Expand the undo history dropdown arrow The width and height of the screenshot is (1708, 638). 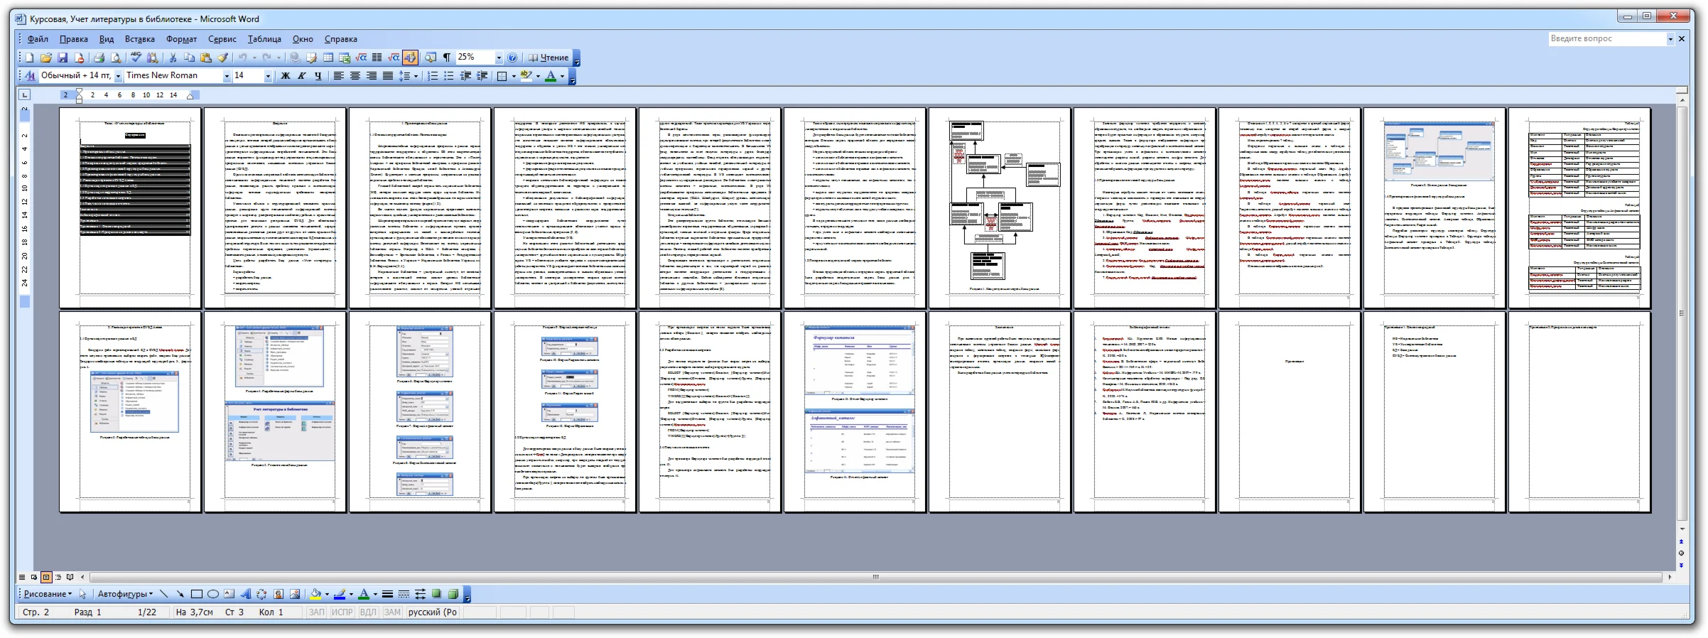(x=254, y=58)
